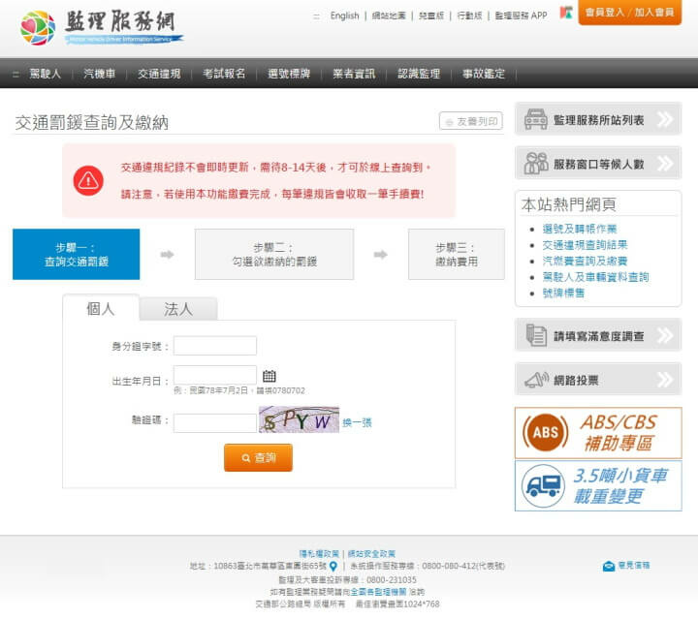The image size is (698, 619).
Task: Expand 服務窗口等候人數 via its chevron arrows
Action: click(665, 163)
